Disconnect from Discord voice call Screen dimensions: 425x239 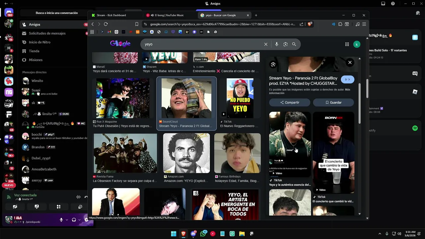[x=86, y=197]
